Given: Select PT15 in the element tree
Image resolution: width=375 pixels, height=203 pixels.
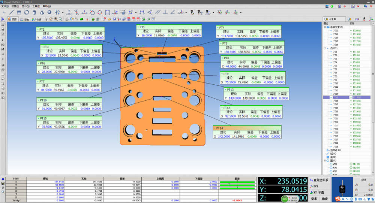Looking at the screenshot, I should pos(336,97).
